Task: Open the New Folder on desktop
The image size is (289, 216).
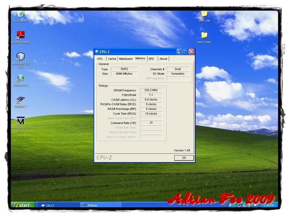Action: click(204, 38)
